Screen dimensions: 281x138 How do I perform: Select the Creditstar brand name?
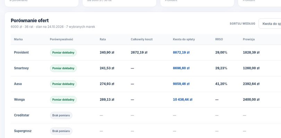(22, 115)
